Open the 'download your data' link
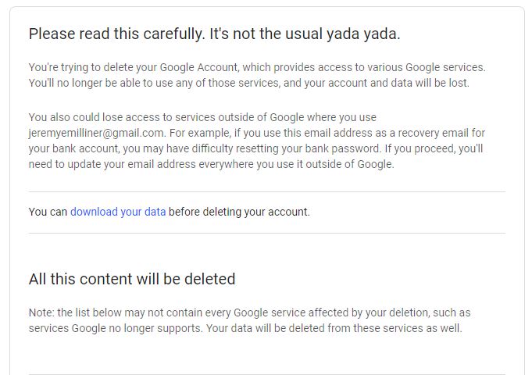Viewport: 532px width, 375px height. [x=118, y=212]
